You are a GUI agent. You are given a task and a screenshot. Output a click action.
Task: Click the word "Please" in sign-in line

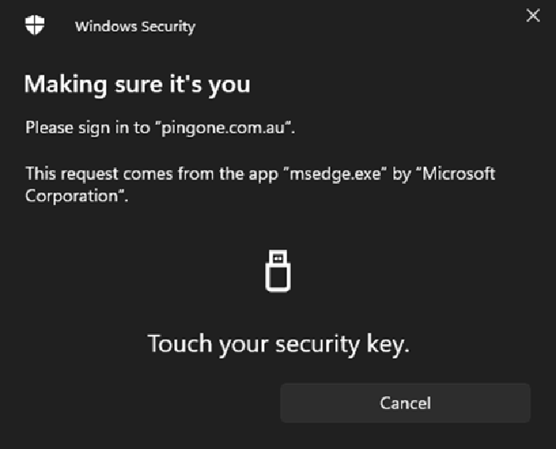[x=49, y=127]
